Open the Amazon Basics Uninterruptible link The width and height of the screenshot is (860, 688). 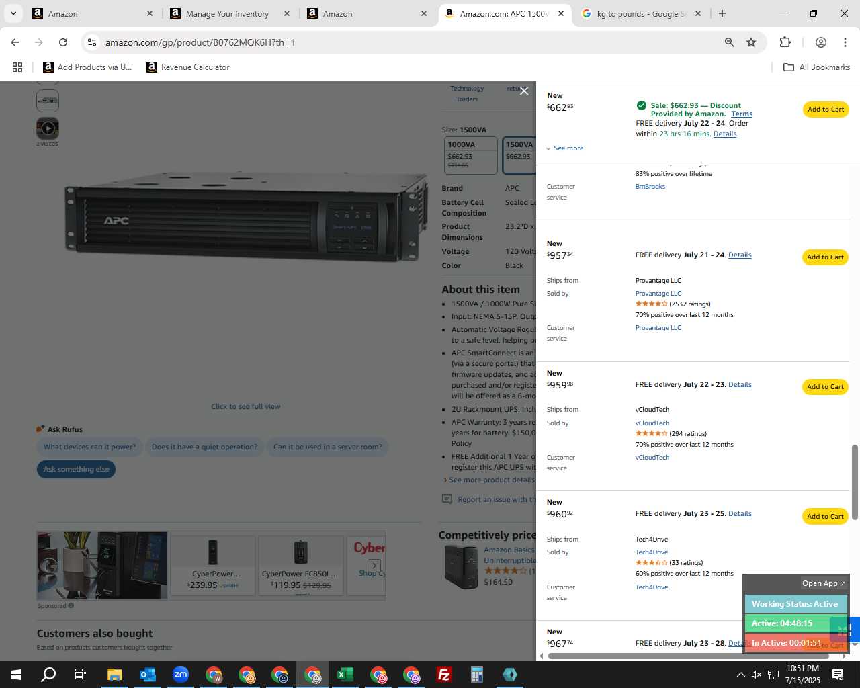tap(510, 555)
